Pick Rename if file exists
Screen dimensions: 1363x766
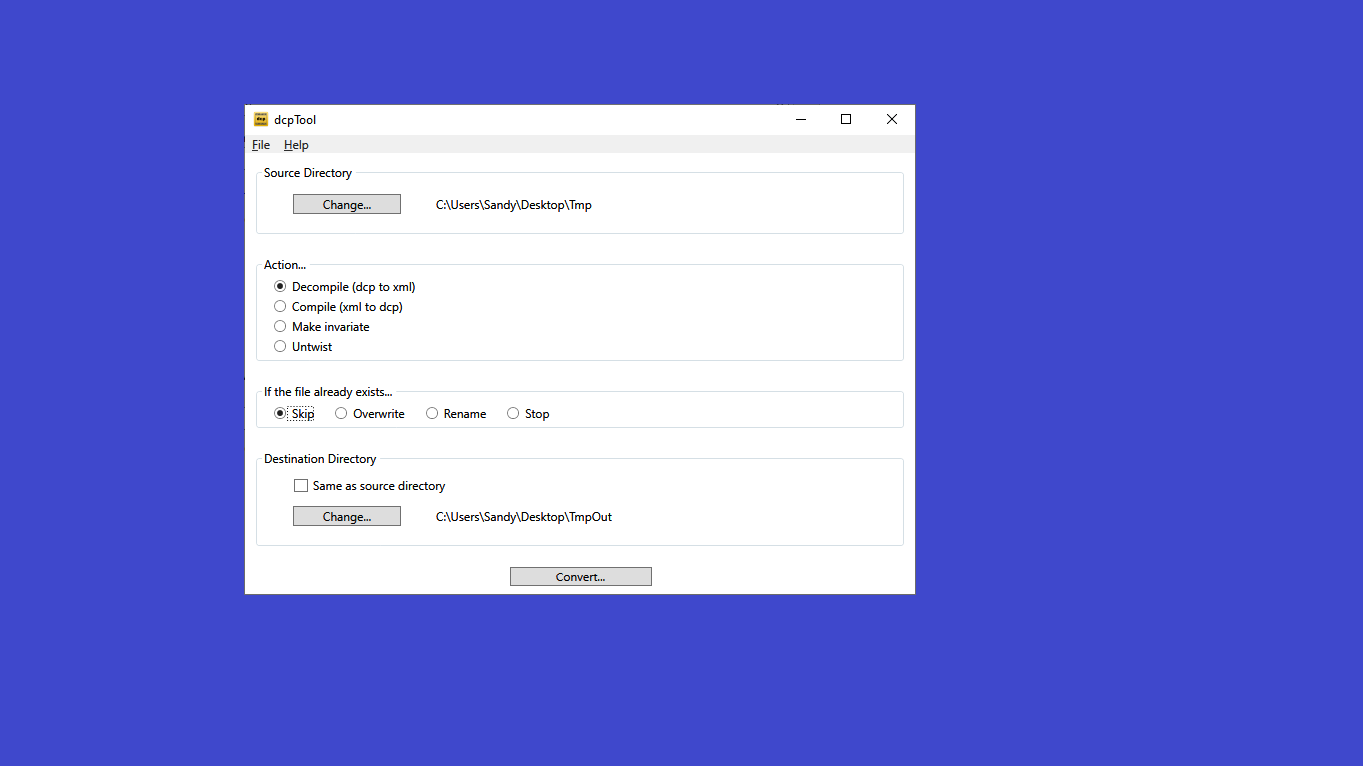click(x=456, y=414)
